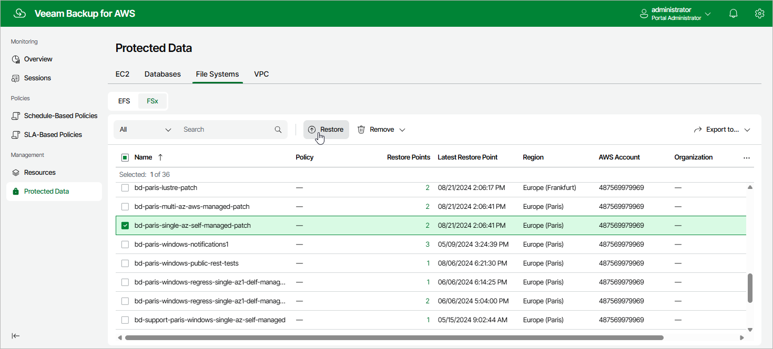
Task: Uncheck the bd-paris-single-az-self-managed-patch checkbox
Action: (x=125, y=226)
